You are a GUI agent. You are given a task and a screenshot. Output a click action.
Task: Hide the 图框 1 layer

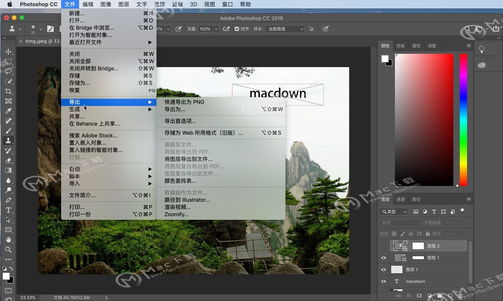pos(384,258)
